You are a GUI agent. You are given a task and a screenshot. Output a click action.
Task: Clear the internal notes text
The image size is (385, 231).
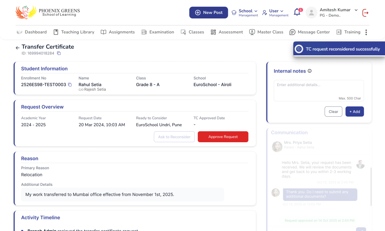[x=333, y=112]
